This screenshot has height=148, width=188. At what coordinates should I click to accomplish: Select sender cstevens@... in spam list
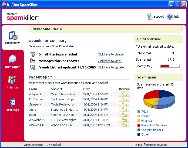[x=38, y=125]
